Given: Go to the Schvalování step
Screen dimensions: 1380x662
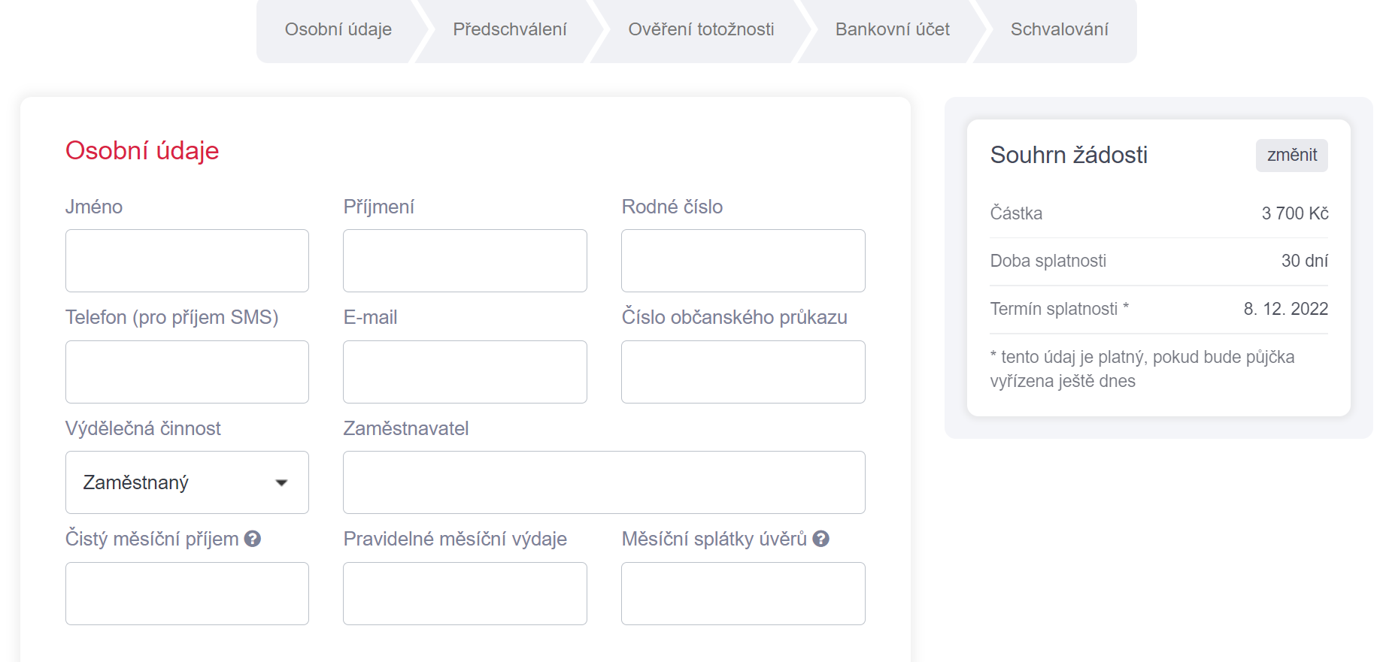Looking at the screenshot, I should pyautogui.click(x=1059, y=29).
